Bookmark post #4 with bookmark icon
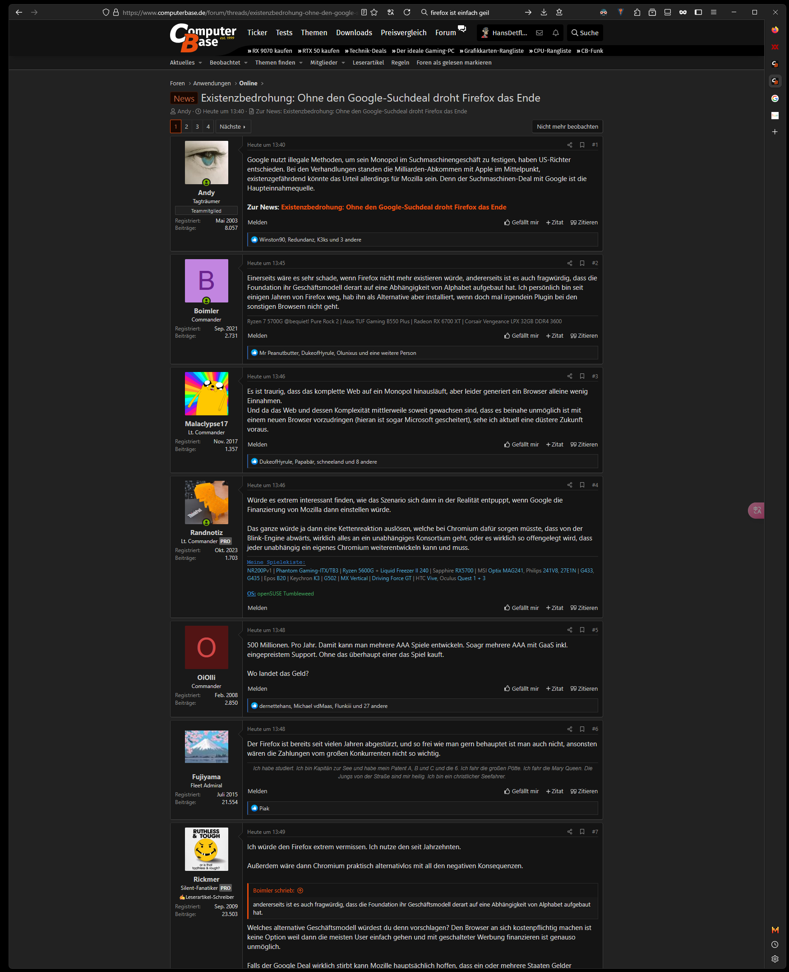 coord(582,485)
